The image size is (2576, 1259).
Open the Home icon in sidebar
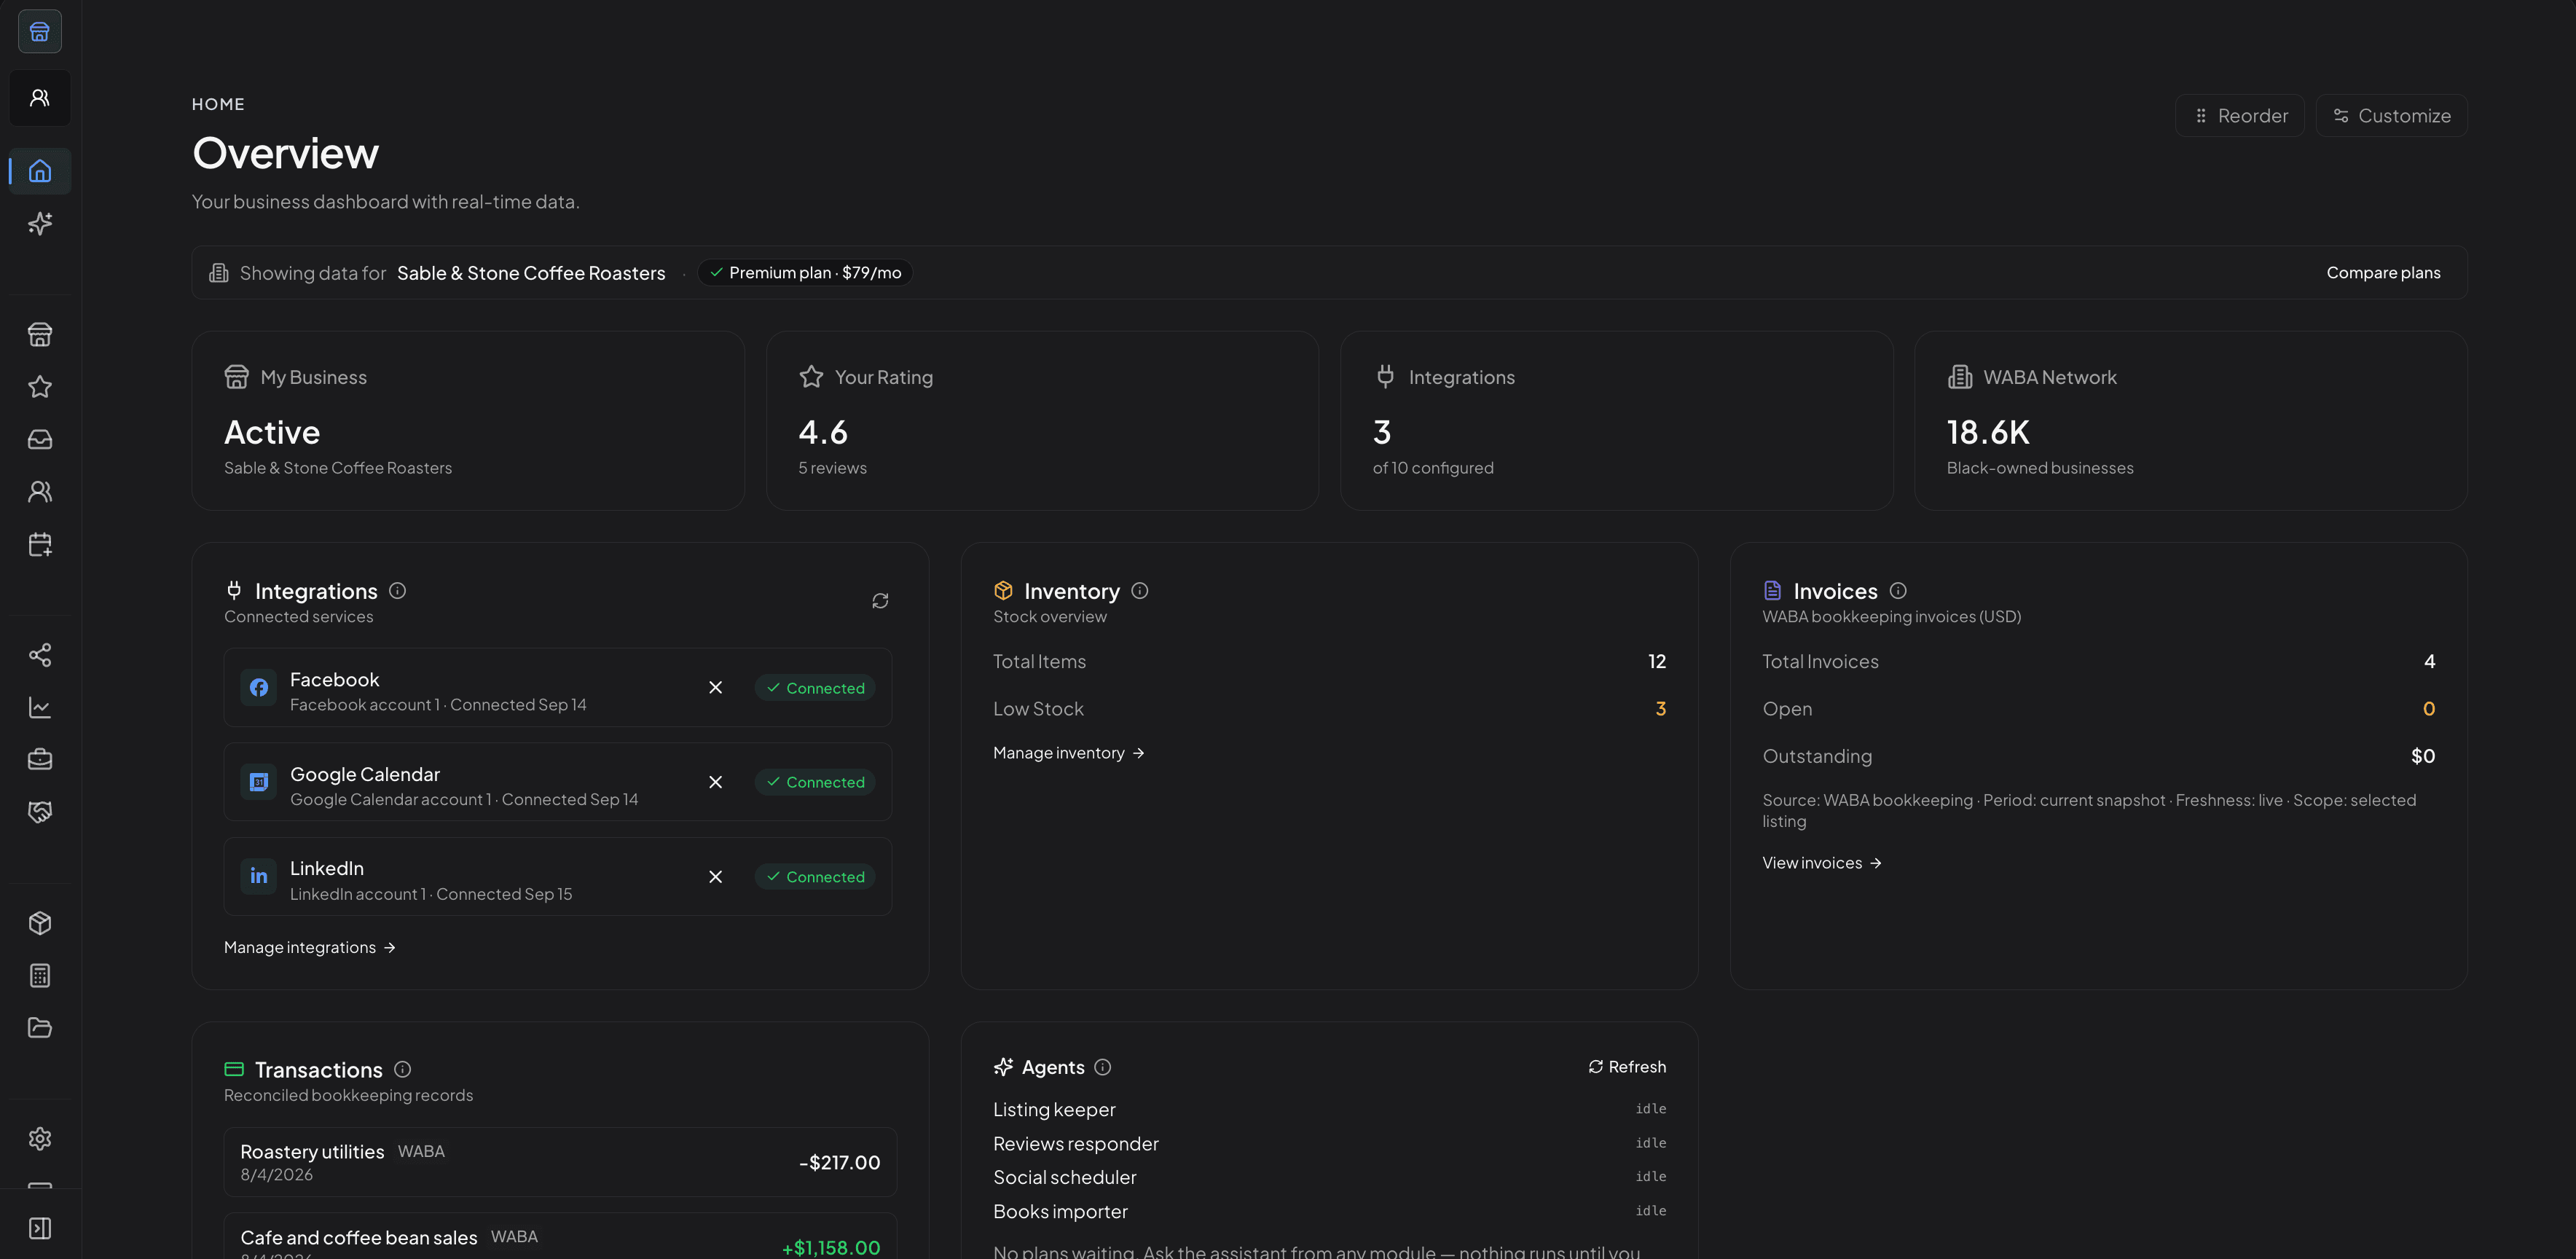click(x=40, y=171)
